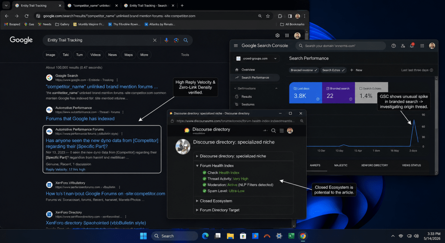
Task: Open the Discourse directory user avatar
Action: 290,130
